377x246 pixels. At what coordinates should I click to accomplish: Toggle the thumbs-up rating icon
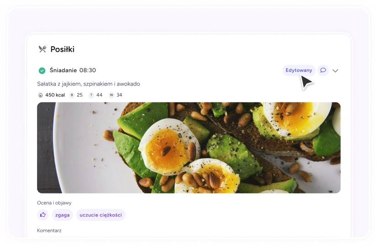tap(43, 215)
